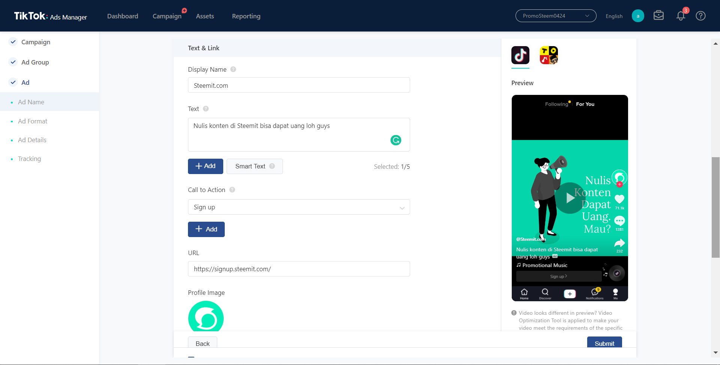Open the account avatar "a"
The image size is (720, 365).
pyautogui.click(x=638, y=16)
